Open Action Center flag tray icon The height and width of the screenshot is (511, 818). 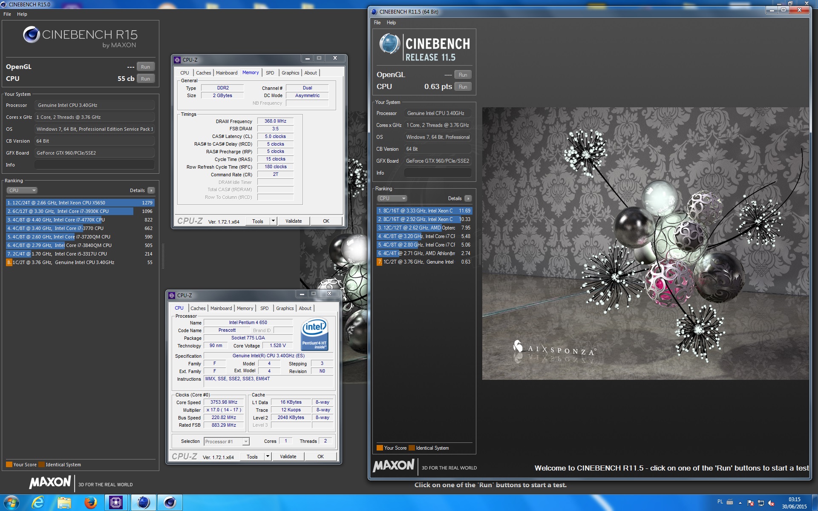751,503
